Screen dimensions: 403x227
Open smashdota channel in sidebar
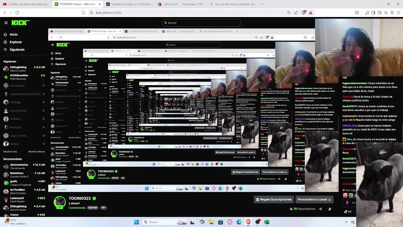click(24, 85)
